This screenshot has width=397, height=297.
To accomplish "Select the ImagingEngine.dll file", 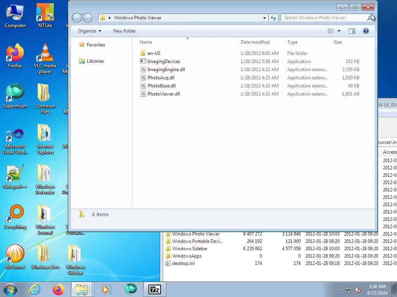I will (x=249, y=70).
